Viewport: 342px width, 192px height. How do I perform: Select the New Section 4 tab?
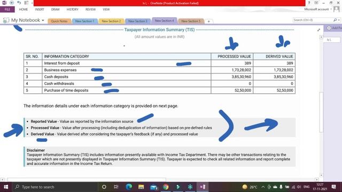[x=165, y=21]
